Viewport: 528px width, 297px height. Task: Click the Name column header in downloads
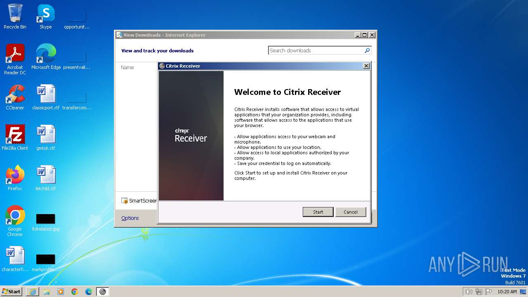click(127, 67)
